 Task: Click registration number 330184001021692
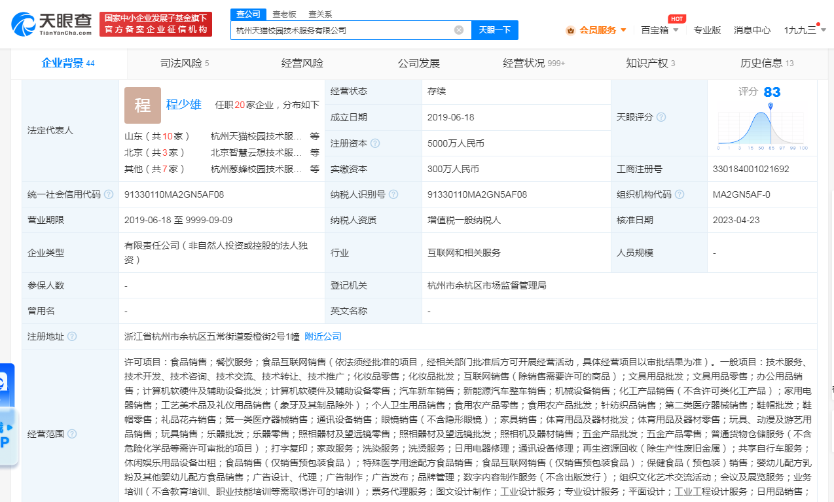[751, 169]
